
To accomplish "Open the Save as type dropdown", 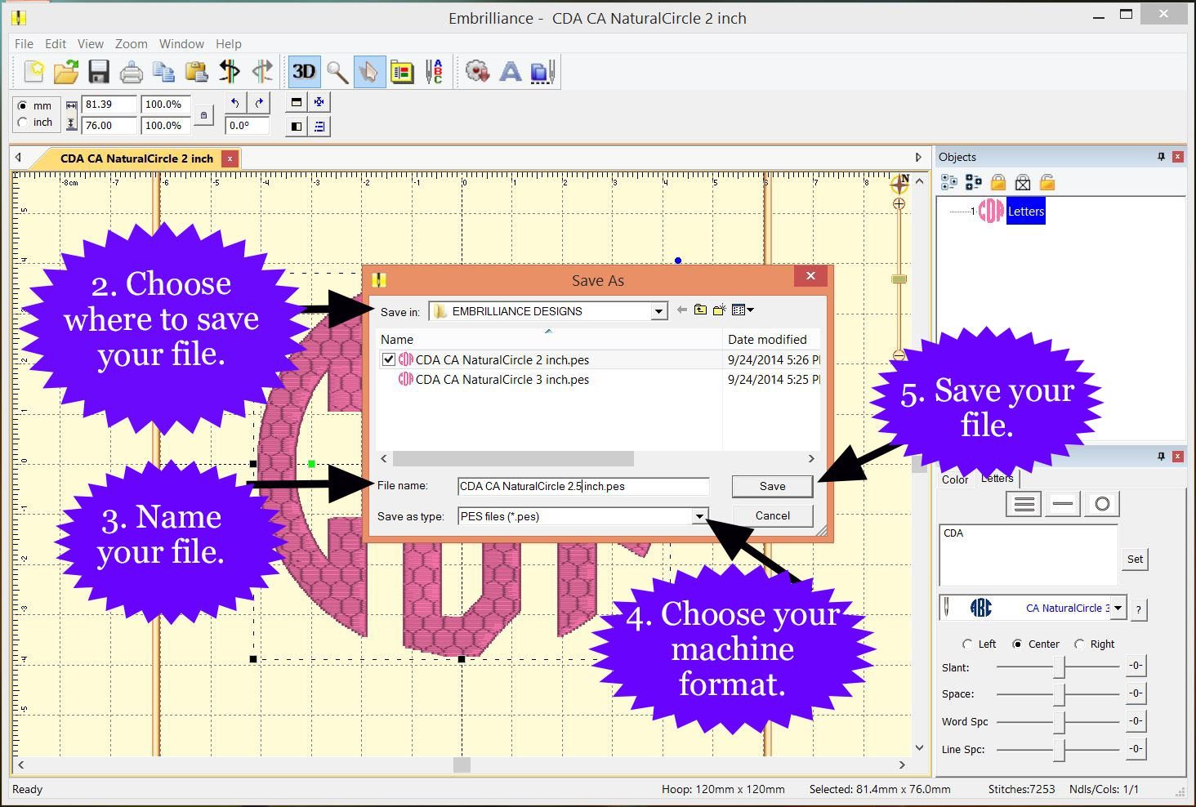I will coord(699,516).
